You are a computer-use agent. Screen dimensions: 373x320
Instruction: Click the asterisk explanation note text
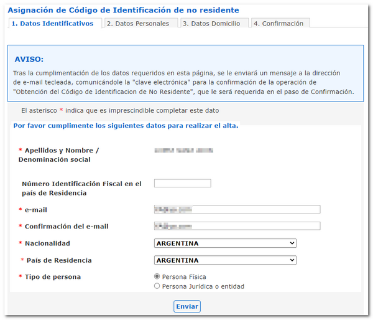point(119,110)
